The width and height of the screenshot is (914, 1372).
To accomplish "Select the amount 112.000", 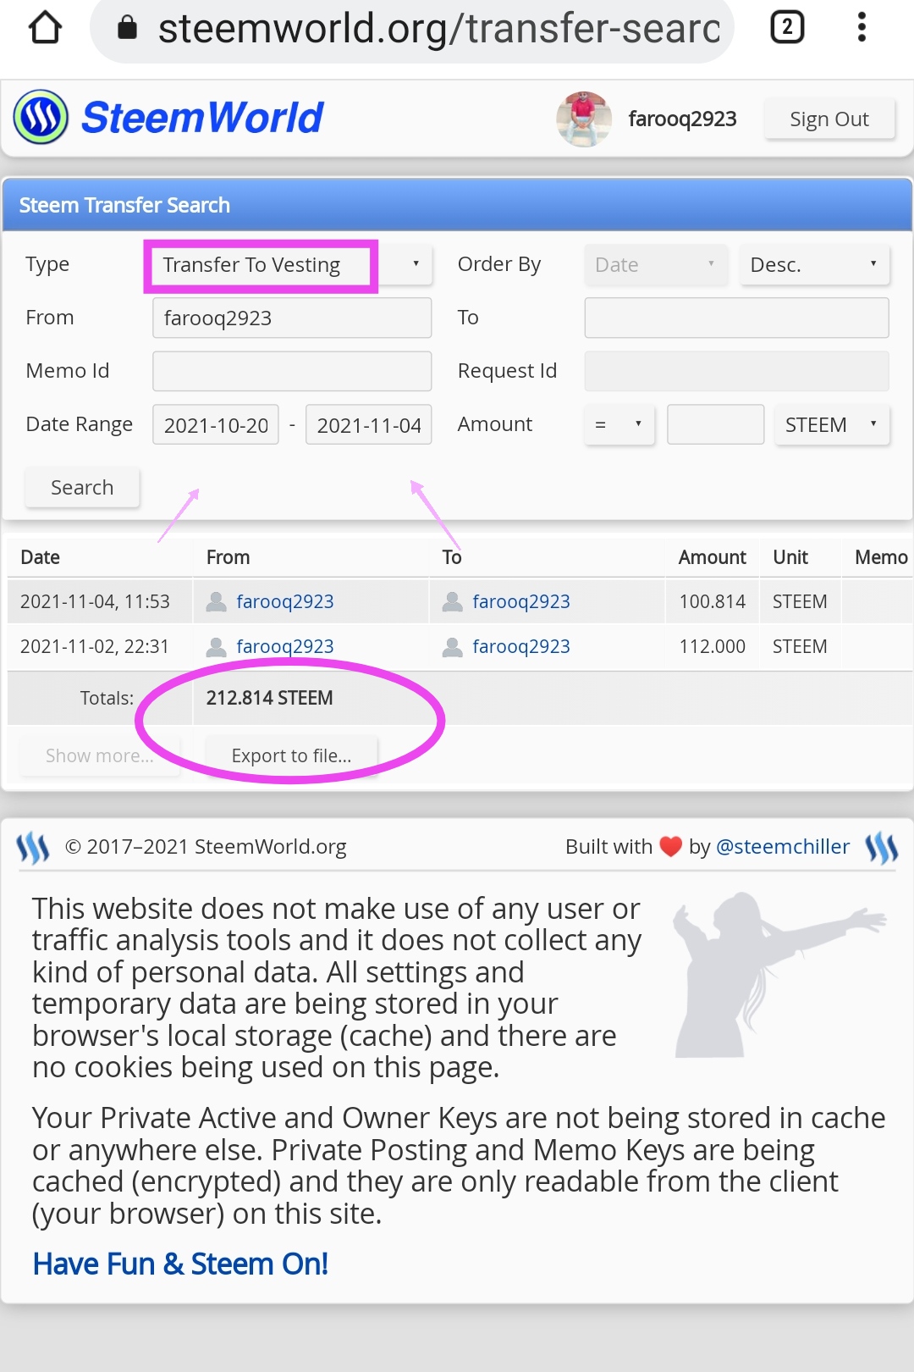I will 712,647.
